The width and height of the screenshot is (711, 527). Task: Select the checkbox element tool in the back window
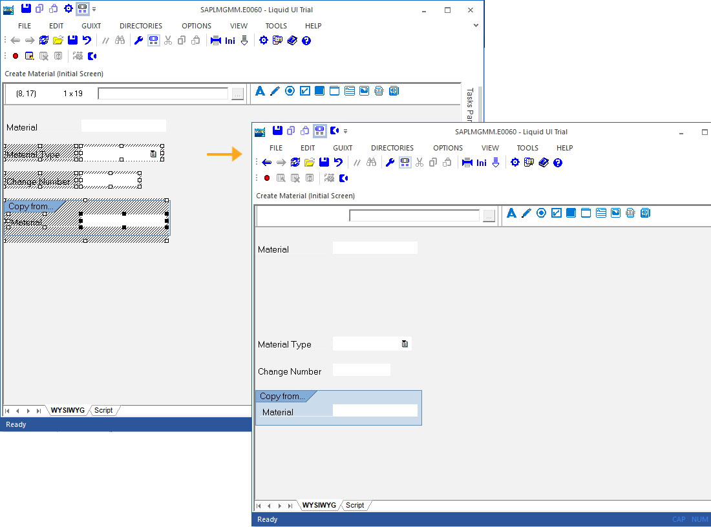click(305, 91)
